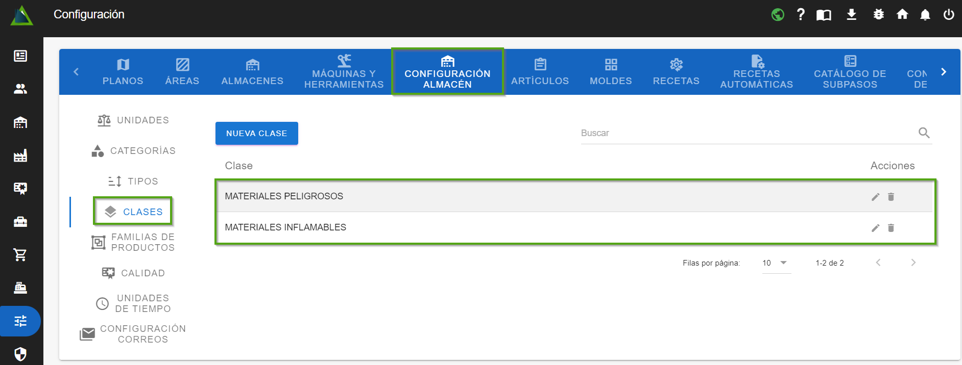Click the download icon in header
Image resolution: width=962 pixels, height=365 pixels.
851,14
